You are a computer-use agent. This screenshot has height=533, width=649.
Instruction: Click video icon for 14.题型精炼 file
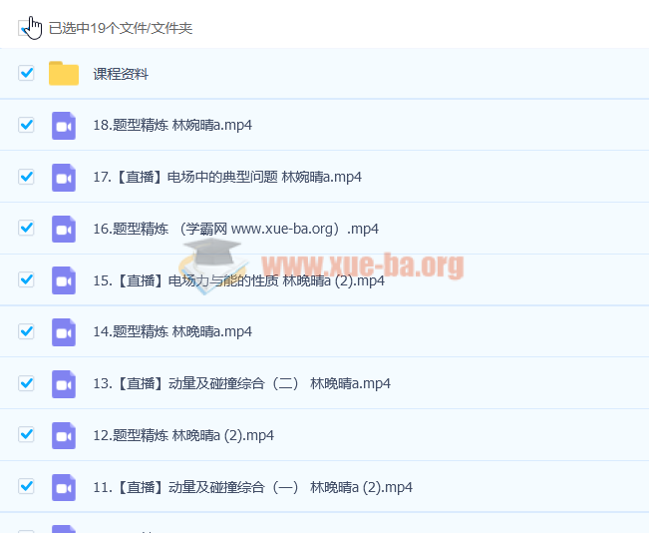point(64,332)
